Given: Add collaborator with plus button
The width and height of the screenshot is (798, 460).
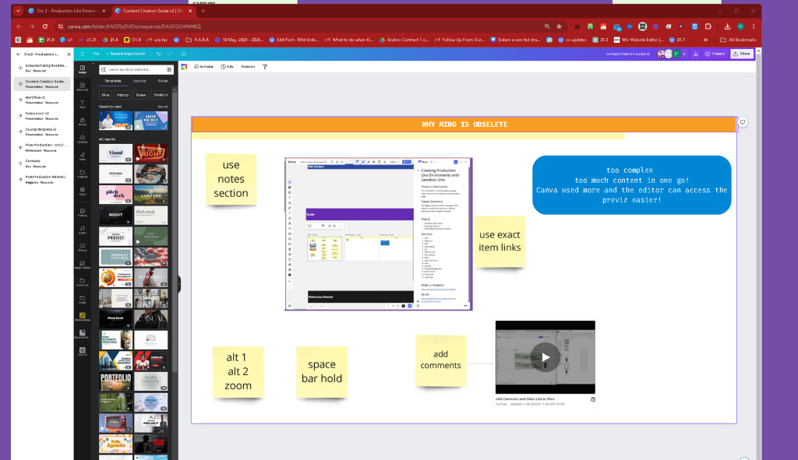Looking at the screenshot, I should pyautogui.click(x=684, y=54).
